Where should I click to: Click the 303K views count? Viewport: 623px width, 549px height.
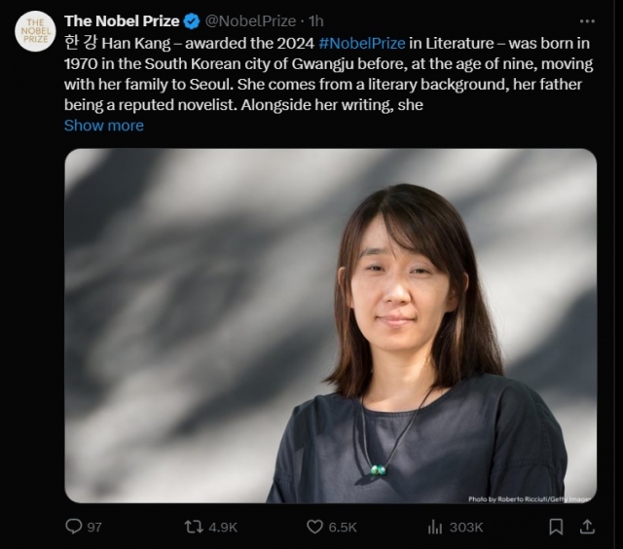(x=466, y=528)
